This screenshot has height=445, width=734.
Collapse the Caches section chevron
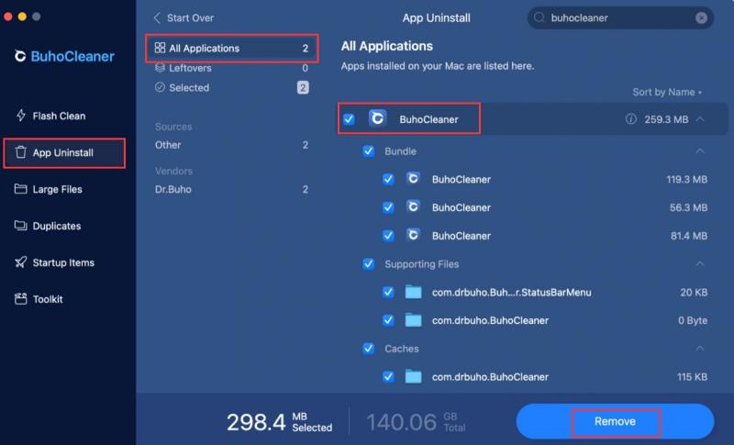point(700,348)
